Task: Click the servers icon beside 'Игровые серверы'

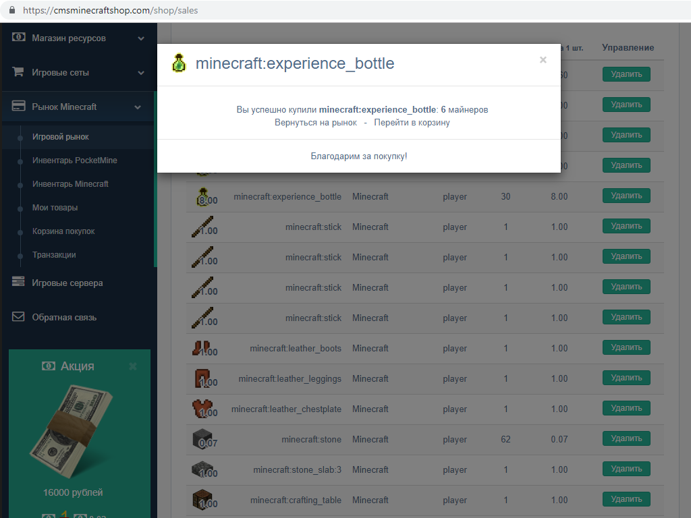Action: click(18, 283)
